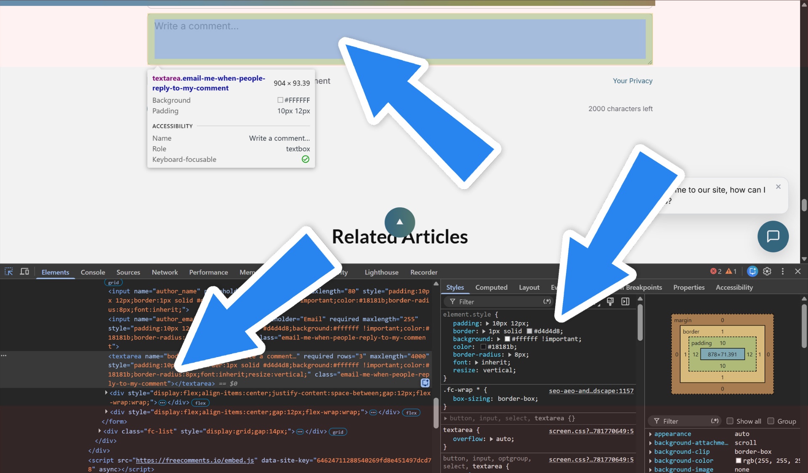Click the grid badge after fc-list div
Image resolution: width=808 pixels, height=473 pixels.
338,432
